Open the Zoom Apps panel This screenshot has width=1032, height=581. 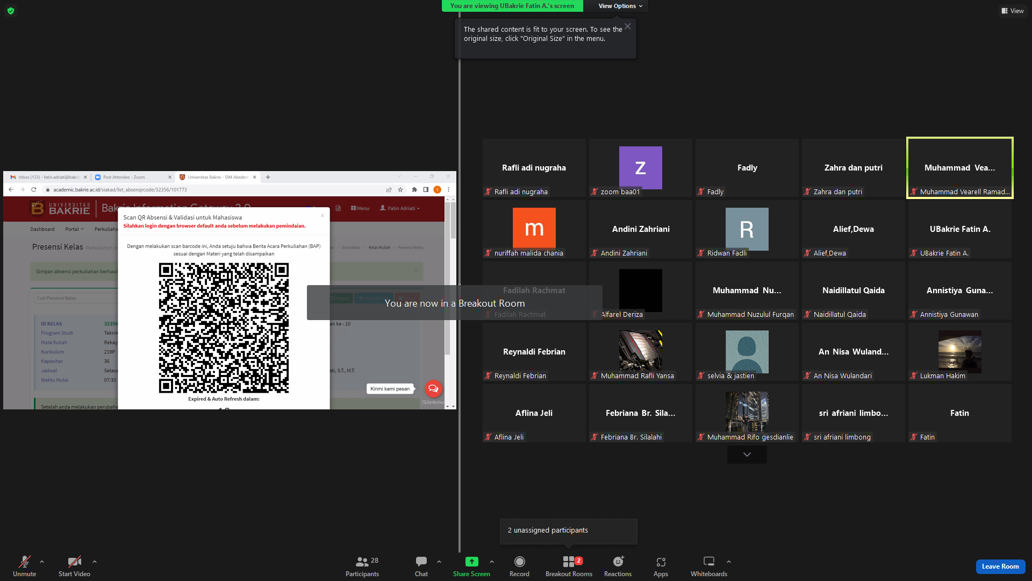coord(661,566)
